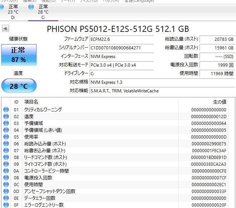The height and width of the screenshot is (208, 236).
Task: Click raw value 0000003E0CA2A3
Action: coord(209,164)
